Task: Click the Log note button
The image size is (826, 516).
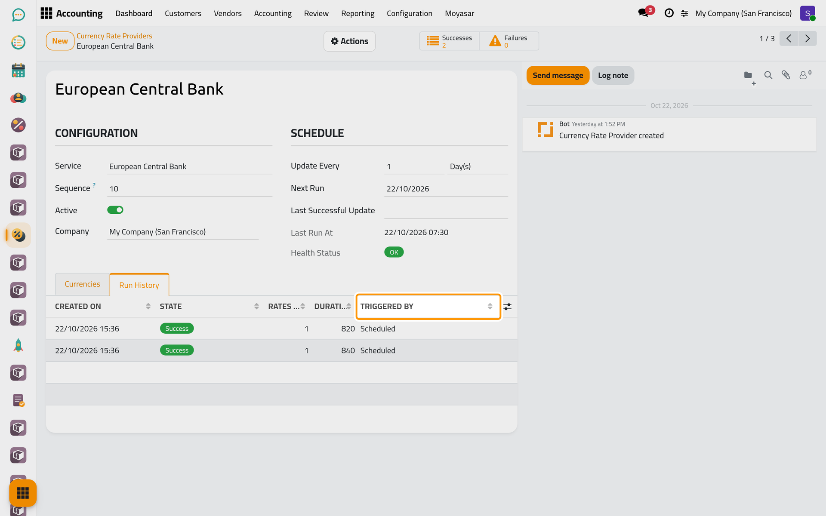Action: (613, 75)
